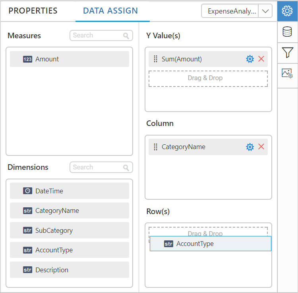Open the data source database icon

pyautogui.click(x=287, y=32)
